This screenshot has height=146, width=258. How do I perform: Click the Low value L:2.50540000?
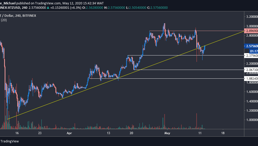136,8
